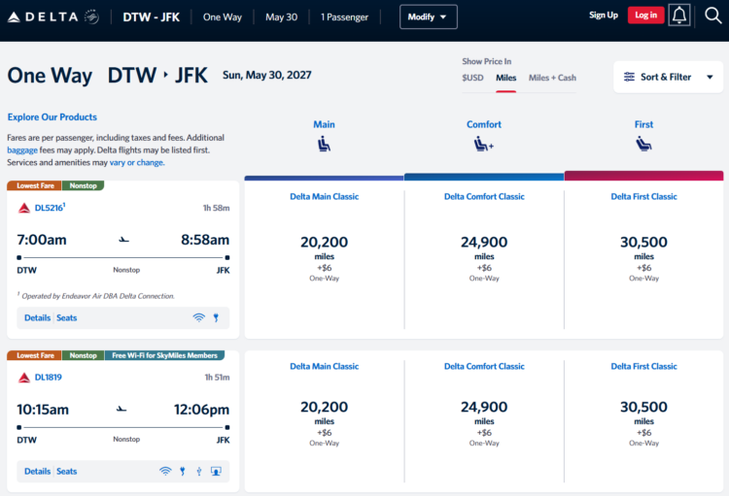Viewport: 729px width, 496px height.
Task: Click the power outlet icon on DL1819 card
Action: coord(183,471)
